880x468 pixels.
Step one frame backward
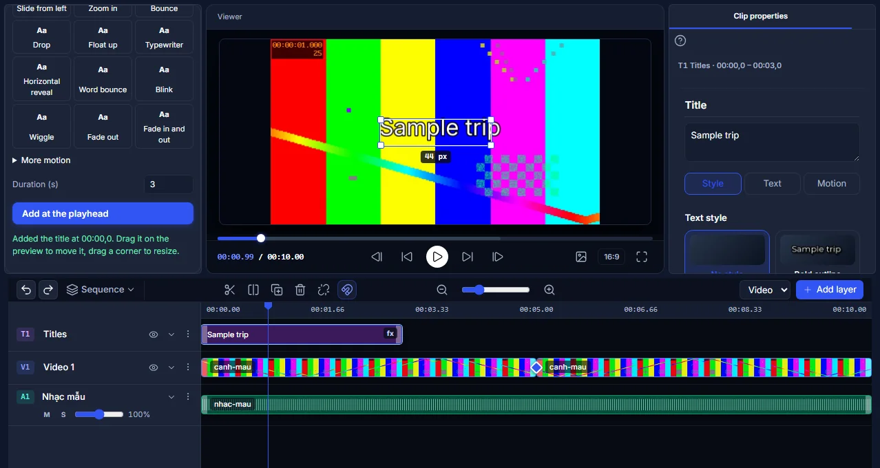(377, 257)
